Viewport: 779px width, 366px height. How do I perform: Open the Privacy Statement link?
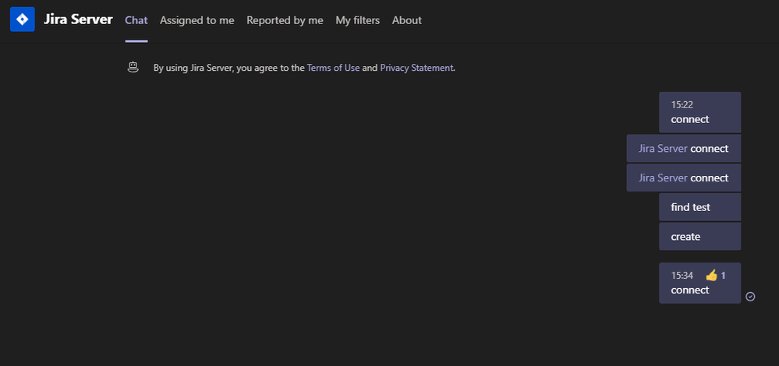(416, 68)
